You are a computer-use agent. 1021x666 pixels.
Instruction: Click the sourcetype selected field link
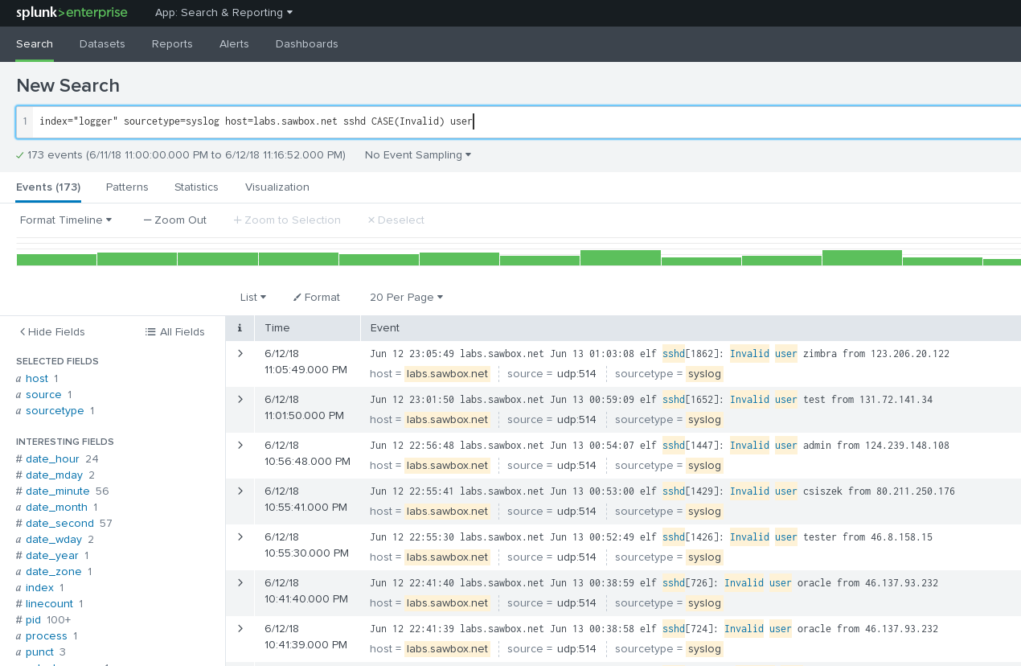click(x=55, y=411)
